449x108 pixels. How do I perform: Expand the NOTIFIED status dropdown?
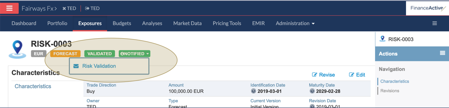pyautogui.click(x=135, y=54)
